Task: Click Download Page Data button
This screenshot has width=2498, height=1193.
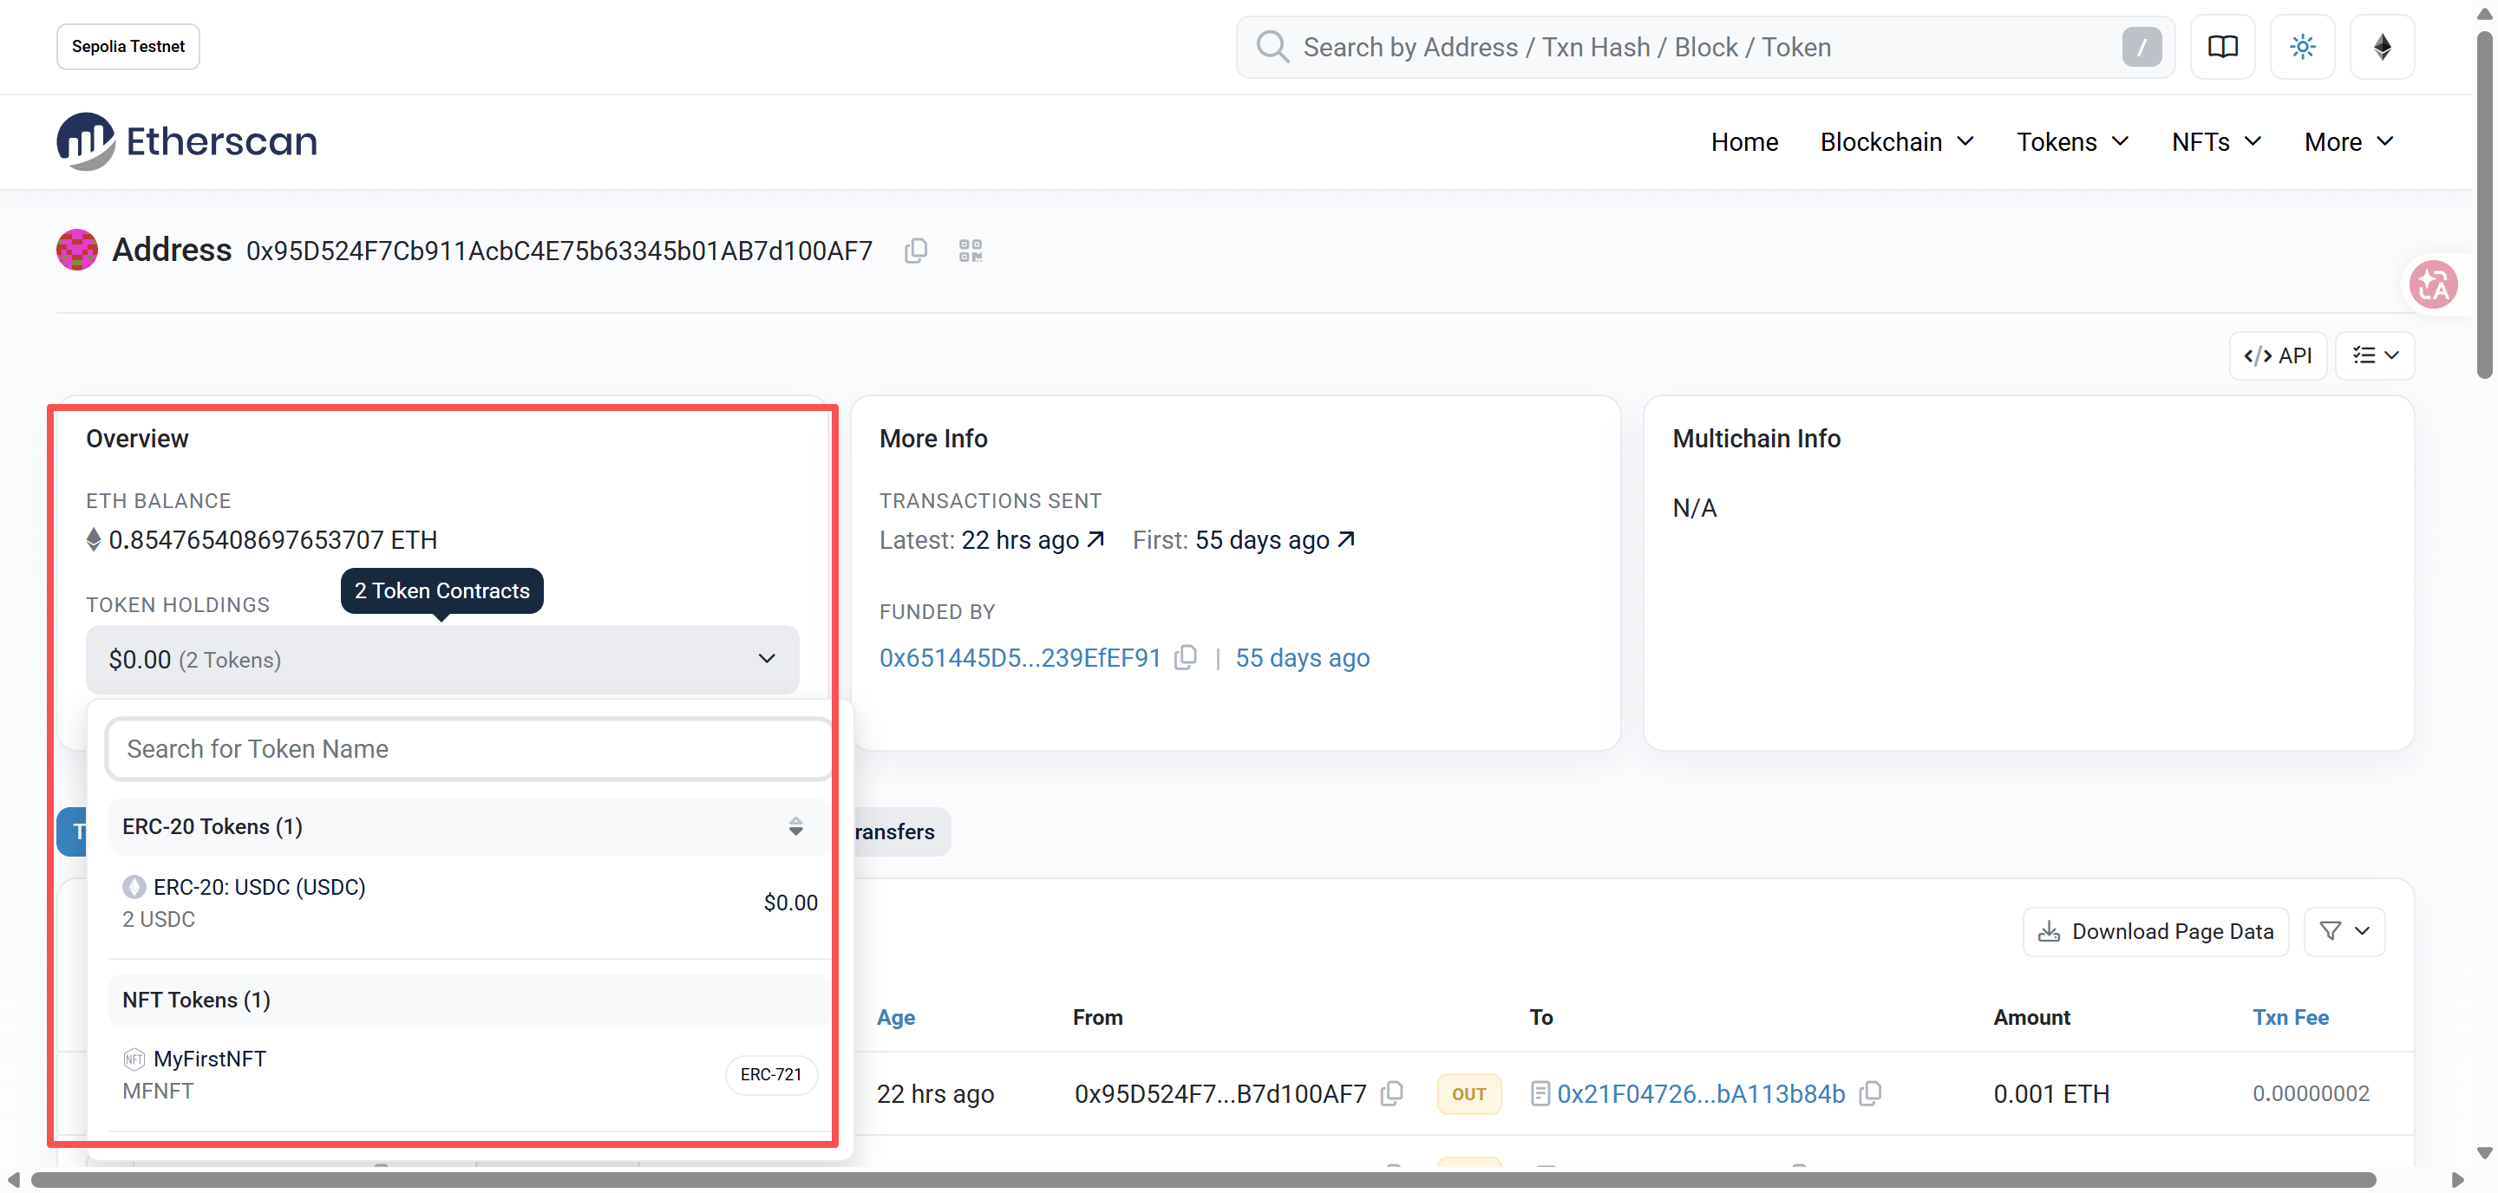Action: [2155, 931]
